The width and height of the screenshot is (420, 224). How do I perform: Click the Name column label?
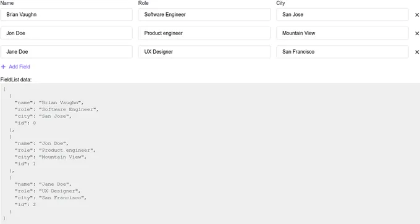[7, 3]
